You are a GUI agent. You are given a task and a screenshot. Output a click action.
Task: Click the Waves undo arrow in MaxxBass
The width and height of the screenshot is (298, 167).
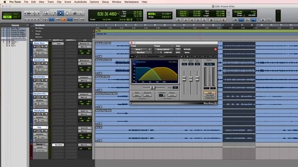click(x=137, y=57)
